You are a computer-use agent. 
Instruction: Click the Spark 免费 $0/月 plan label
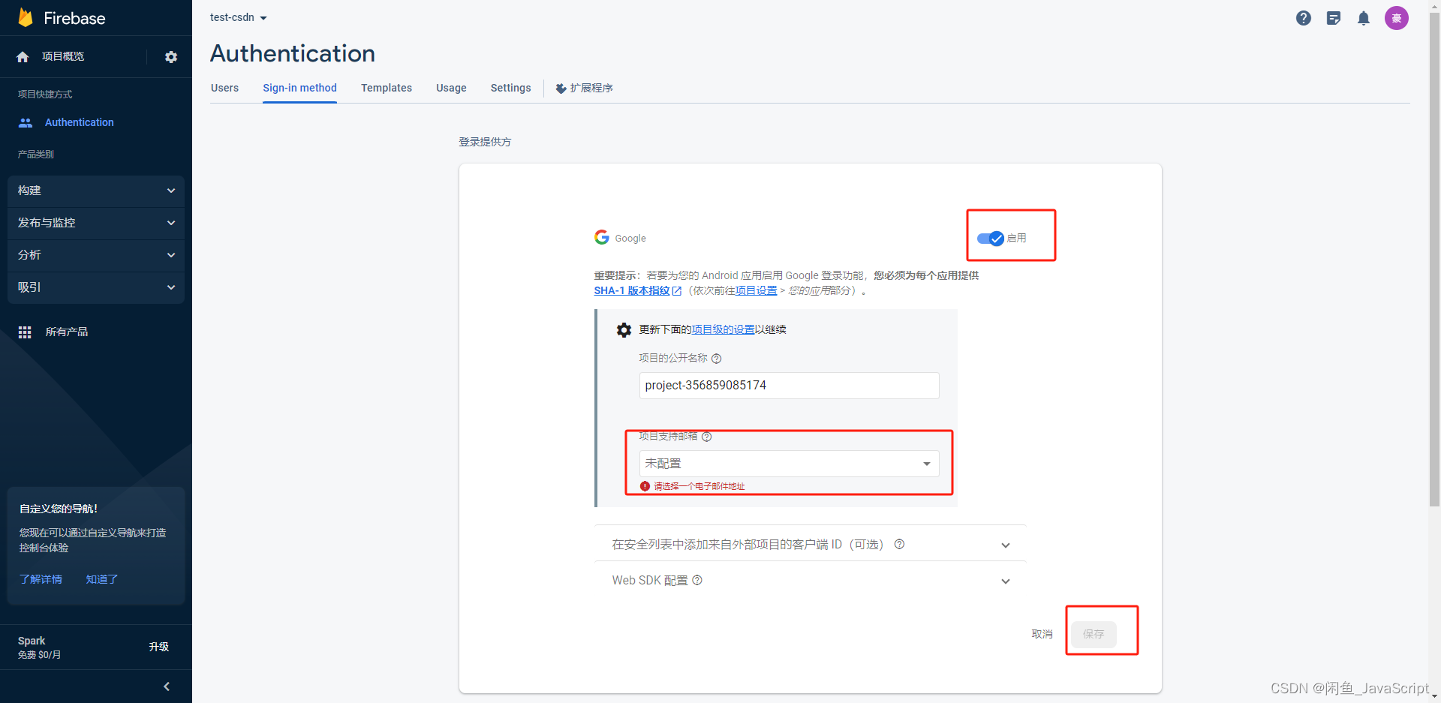tap(39, 647)
